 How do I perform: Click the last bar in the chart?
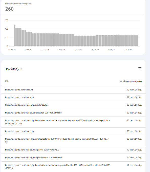click(x=137, y=41)
